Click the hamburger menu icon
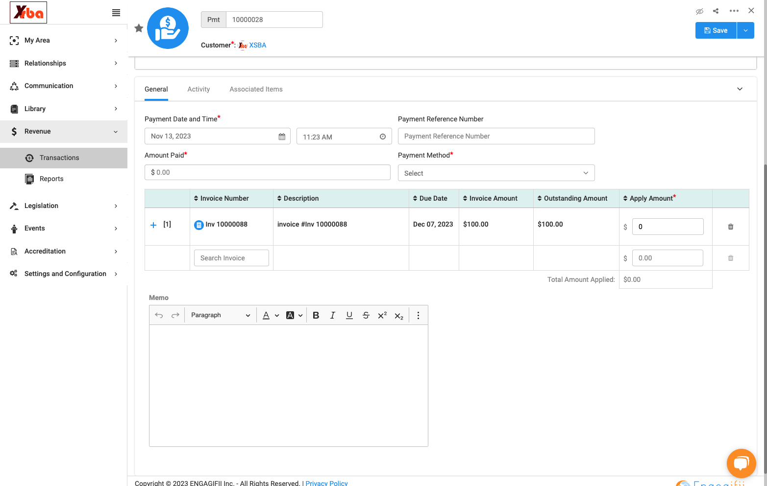The height and width of the screenshot is (486, 767). point(116,13)
